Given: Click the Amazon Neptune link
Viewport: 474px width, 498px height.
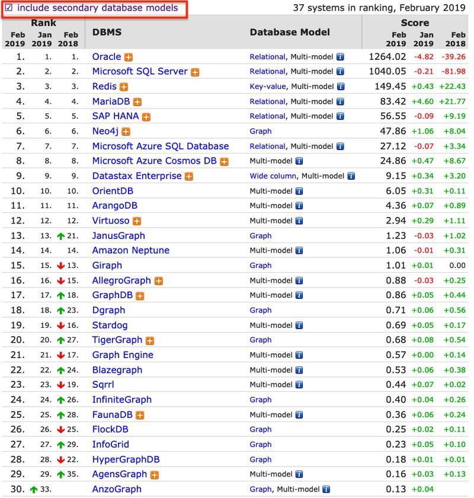Looking at the screenshot, I should click(x=130, y=250).
